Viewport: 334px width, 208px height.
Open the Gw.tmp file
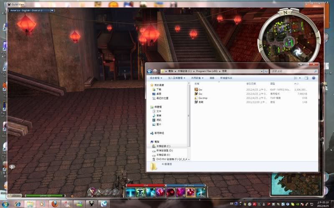(x=202, y=98)
